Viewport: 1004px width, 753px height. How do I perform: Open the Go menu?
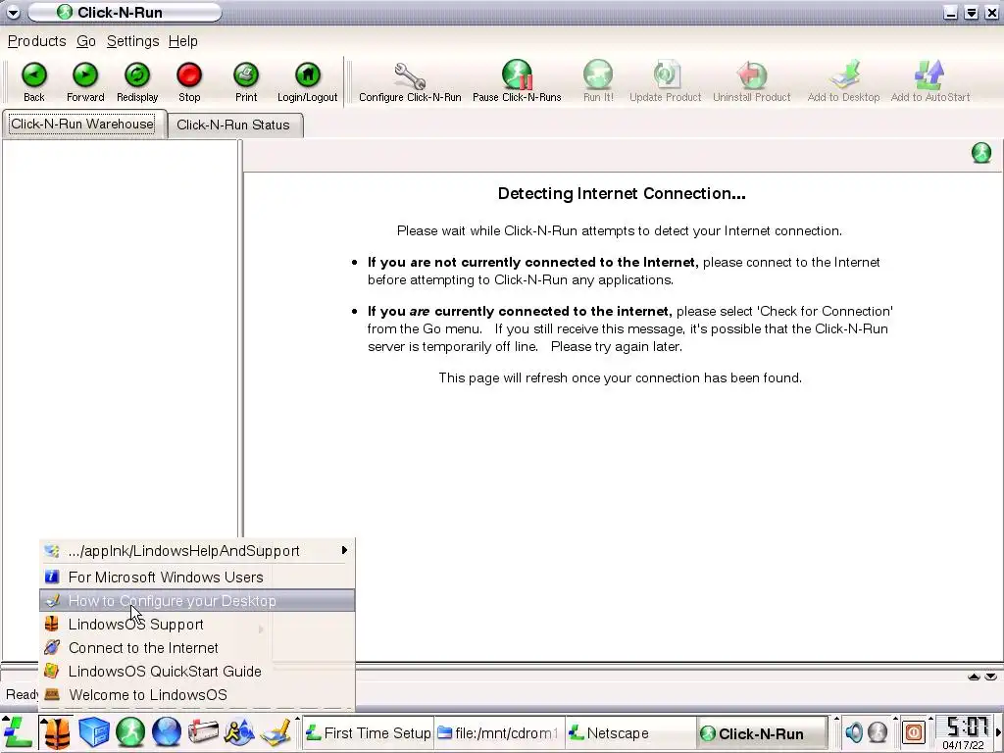click(86, 41)
